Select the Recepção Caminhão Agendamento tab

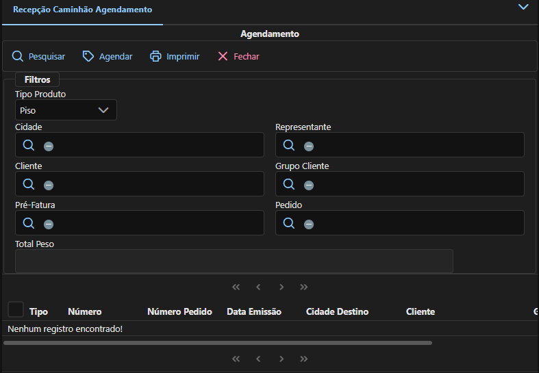pyautogui.click(x=82, y=10)
